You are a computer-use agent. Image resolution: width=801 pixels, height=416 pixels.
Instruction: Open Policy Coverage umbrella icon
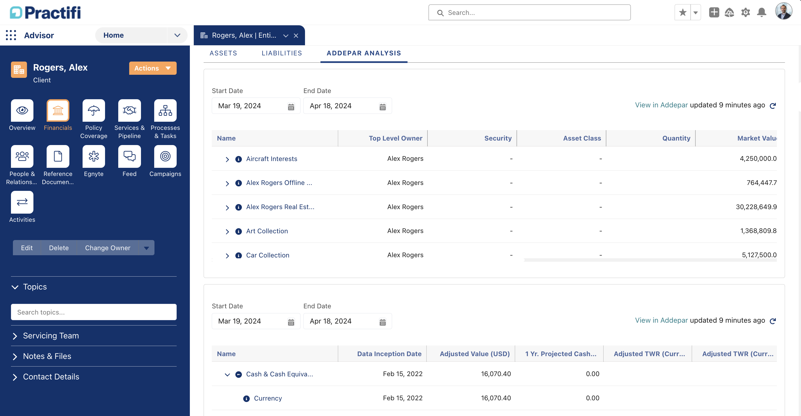[x=94, y=110]
